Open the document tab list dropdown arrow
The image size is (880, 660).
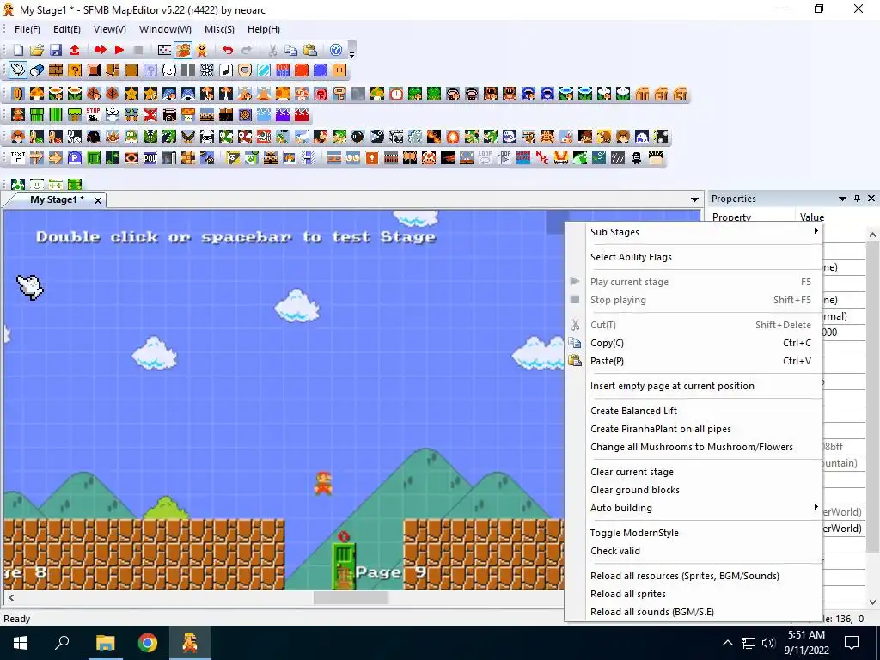(694, 199)
